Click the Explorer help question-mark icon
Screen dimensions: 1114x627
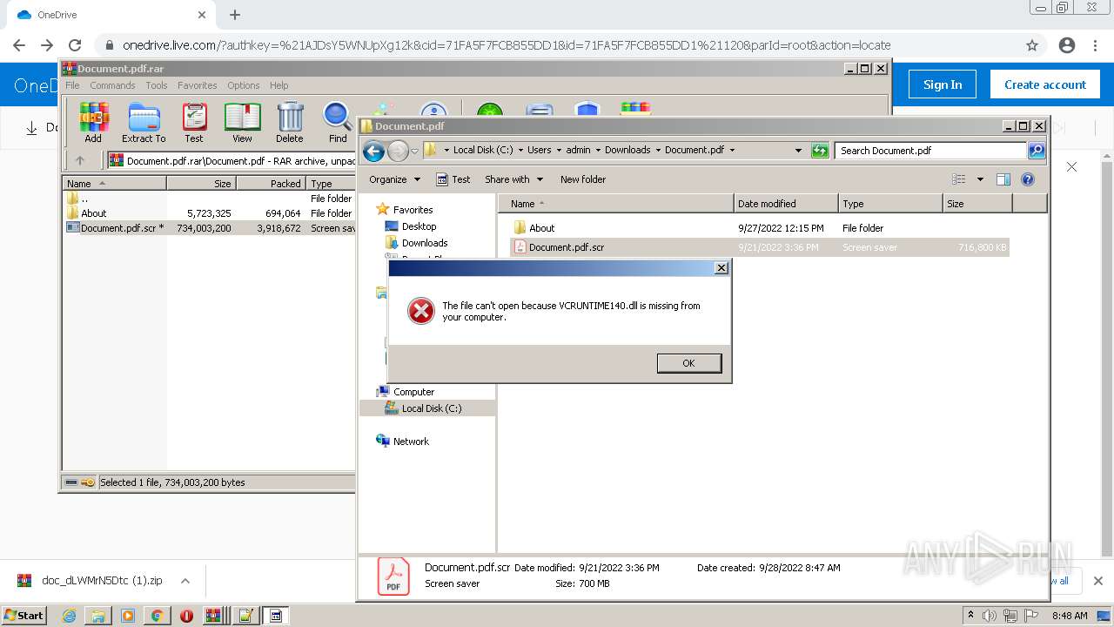[1028, 179]
